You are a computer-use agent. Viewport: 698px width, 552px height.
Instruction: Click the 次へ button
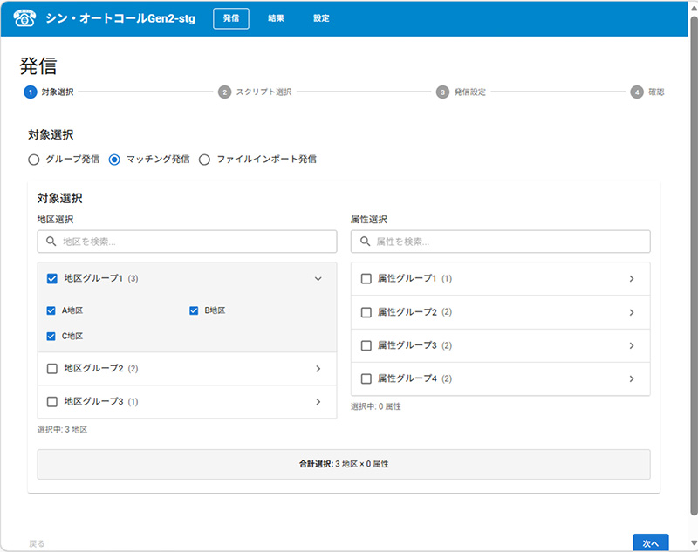click(650, 543)
